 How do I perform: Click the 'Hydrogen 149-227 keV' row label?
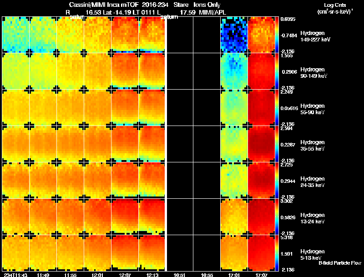click(x=315, y=36)
